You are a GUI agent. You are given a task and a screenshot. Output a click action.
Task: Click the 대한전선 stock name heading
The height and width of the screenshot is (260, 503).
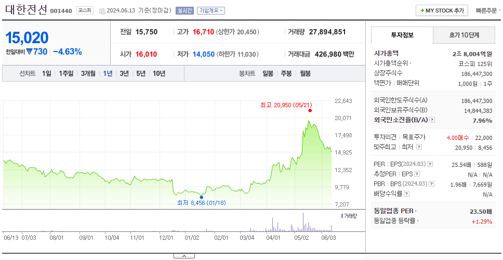pyautogui.click(x=26, y=10)
